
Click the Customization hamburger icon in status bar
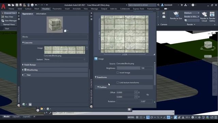coord(216,117)
